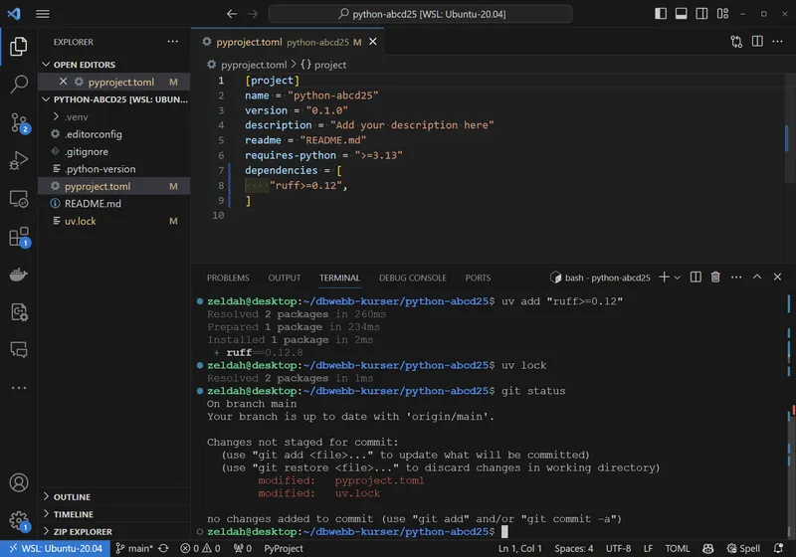Open the Manage settings gear

[x=19, y=520]
